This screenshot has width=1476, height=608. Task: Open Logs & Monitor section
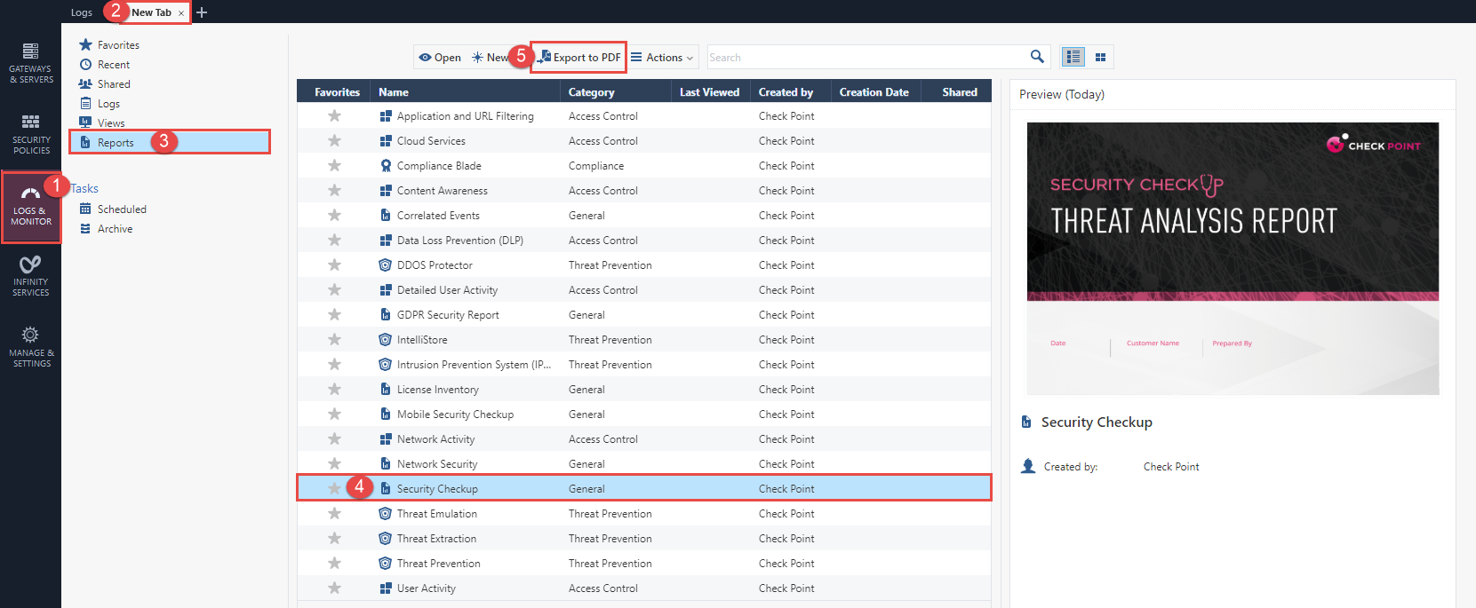click(31, 207)
